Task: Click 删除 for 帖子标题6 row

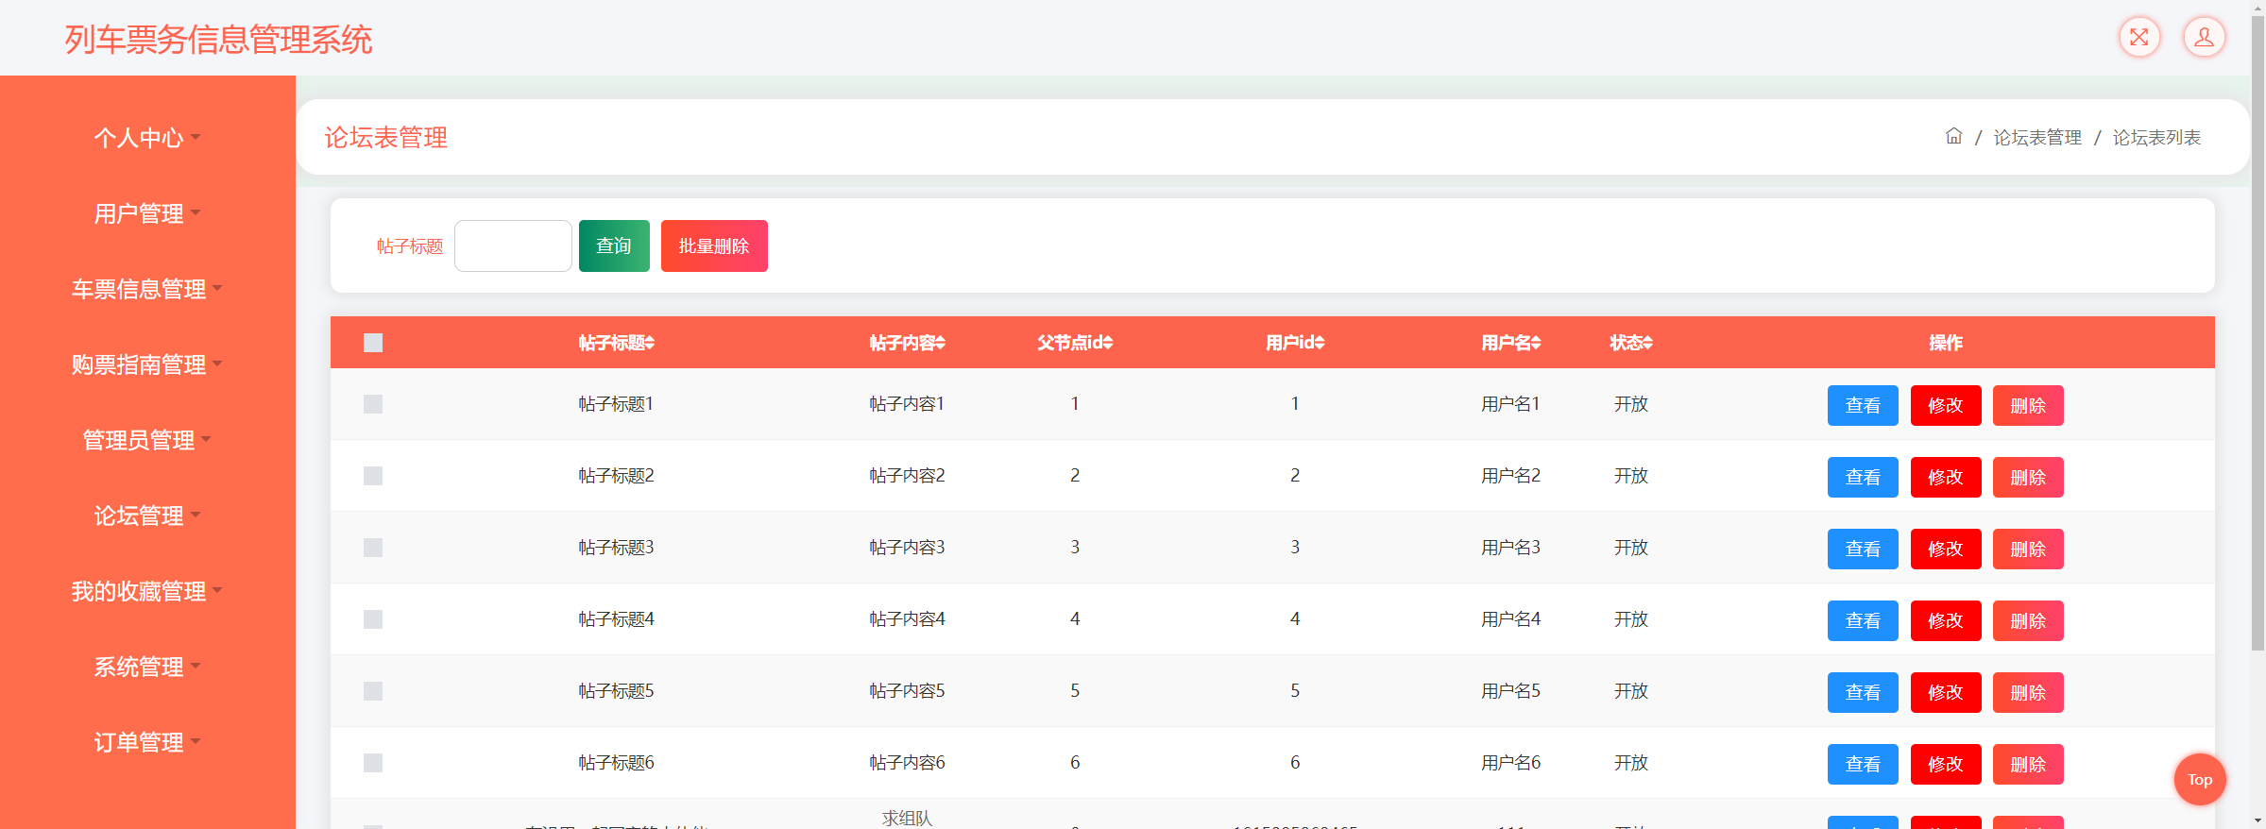Action: pyautogui.click(x=2028, y=764)
